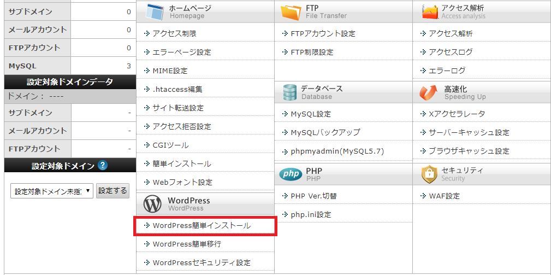Open WordPressセキュリティ設定 link
The height and width of the screenshot is (275, 551).
202,262
